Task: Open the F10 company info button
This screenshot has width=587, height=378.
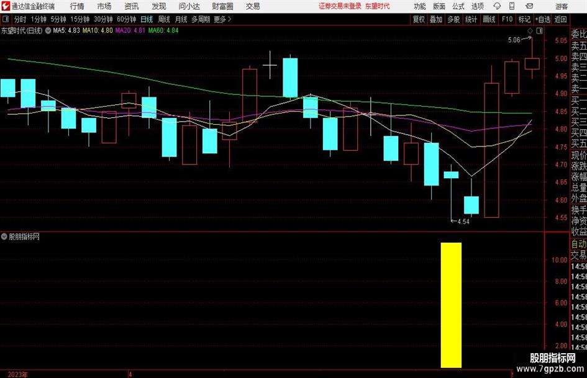Action: tap(507, 19)
